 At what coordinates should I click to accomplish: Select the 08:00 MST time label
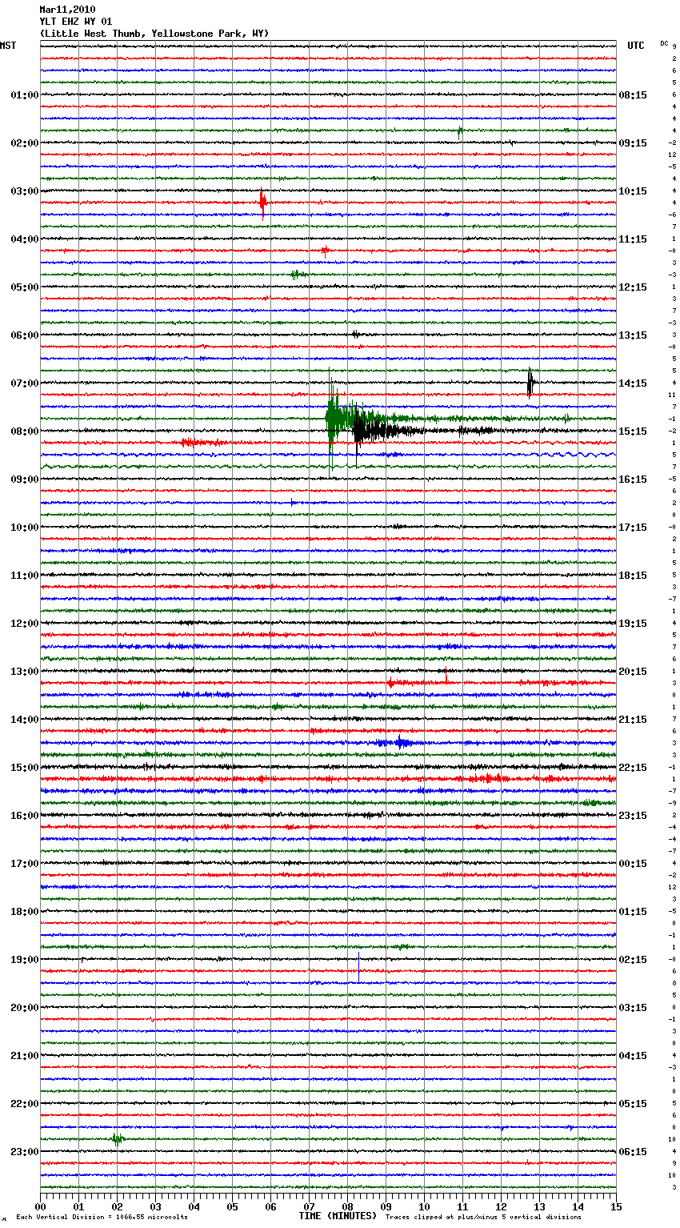point(25,431)
